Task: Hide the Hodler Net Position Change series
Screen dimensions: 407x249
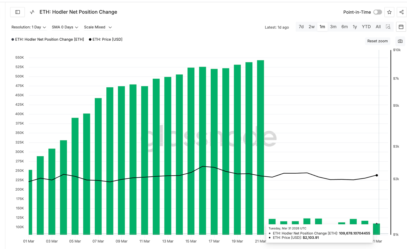Action: tap(48, 39)
